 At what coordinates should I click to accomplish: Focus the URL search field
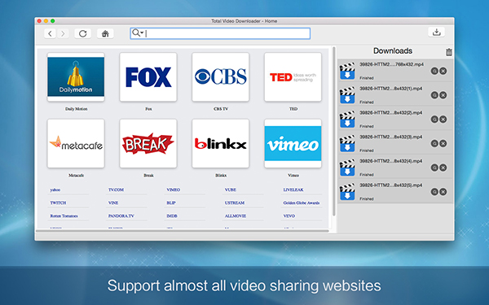220,33
